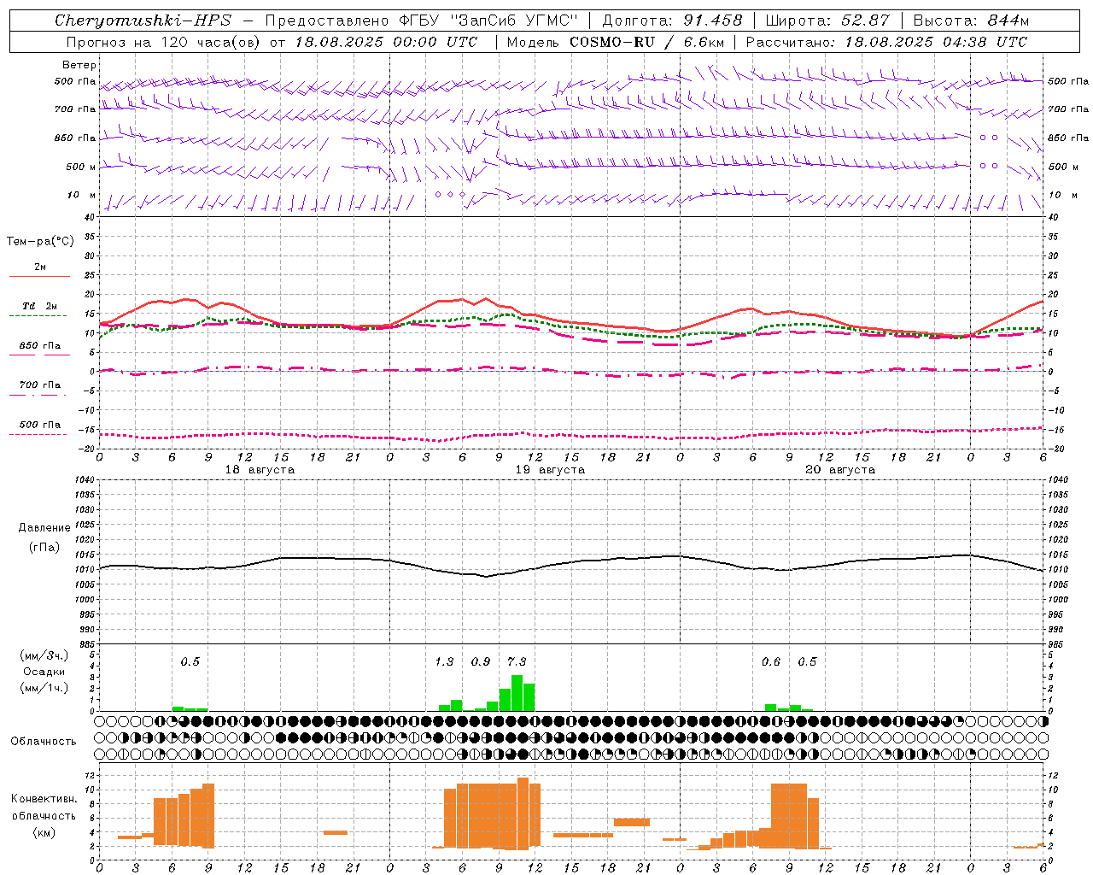Select the (мм/1ч.) unit label
The image size is (1093, 875).
pyautogui.click(x=44, y=688)
